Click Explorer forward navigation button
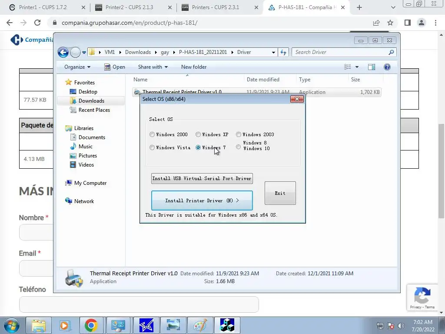 click(75, 52)
